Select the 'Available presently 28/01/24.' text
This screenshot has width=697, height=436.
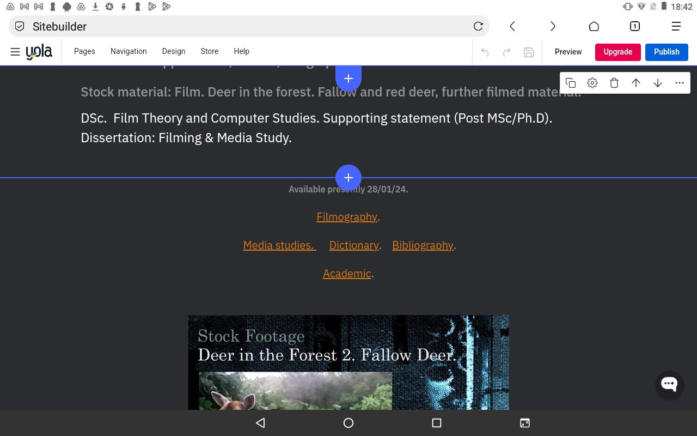[x=348, y=189]
